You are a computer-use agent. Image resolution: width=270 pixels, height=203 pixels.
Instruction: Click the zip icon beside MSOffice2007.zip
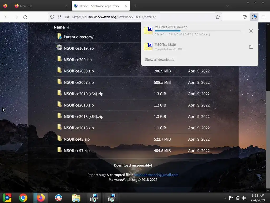point(59,81)
